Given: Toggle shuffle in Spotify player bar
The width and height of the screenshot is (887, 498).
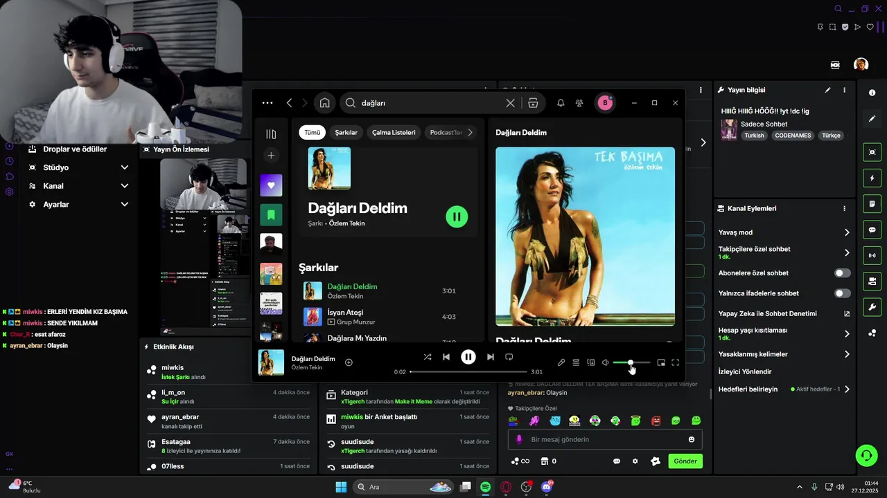Looking at the screenshot, I should pos(428,357).
